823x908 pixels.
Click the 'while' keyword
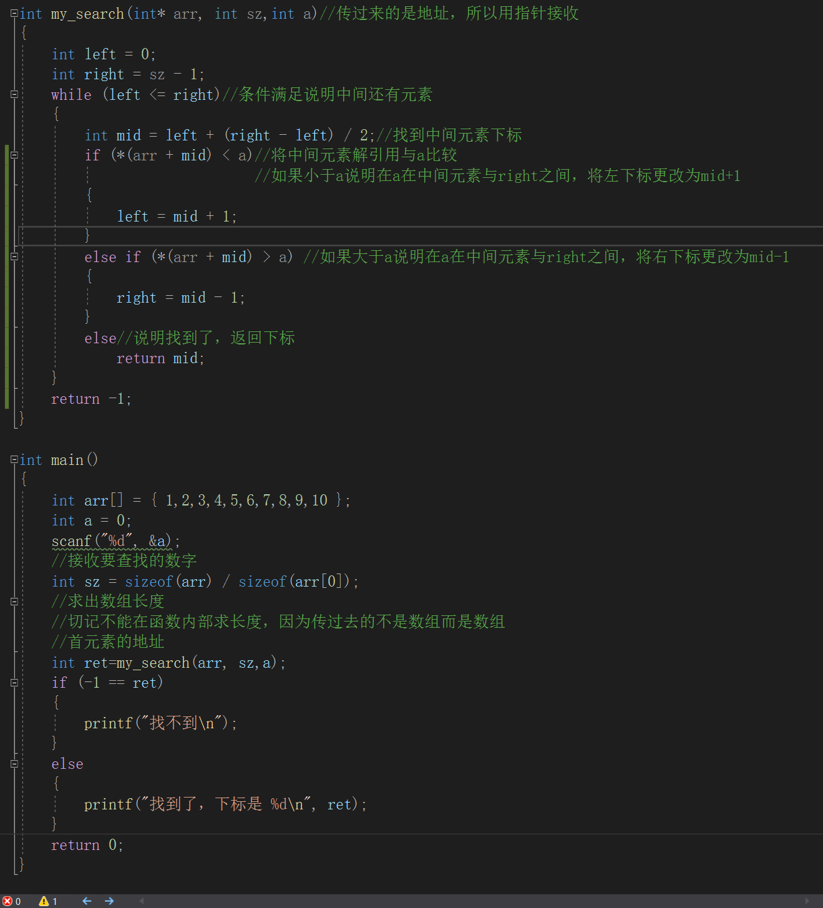pos(71,95)
